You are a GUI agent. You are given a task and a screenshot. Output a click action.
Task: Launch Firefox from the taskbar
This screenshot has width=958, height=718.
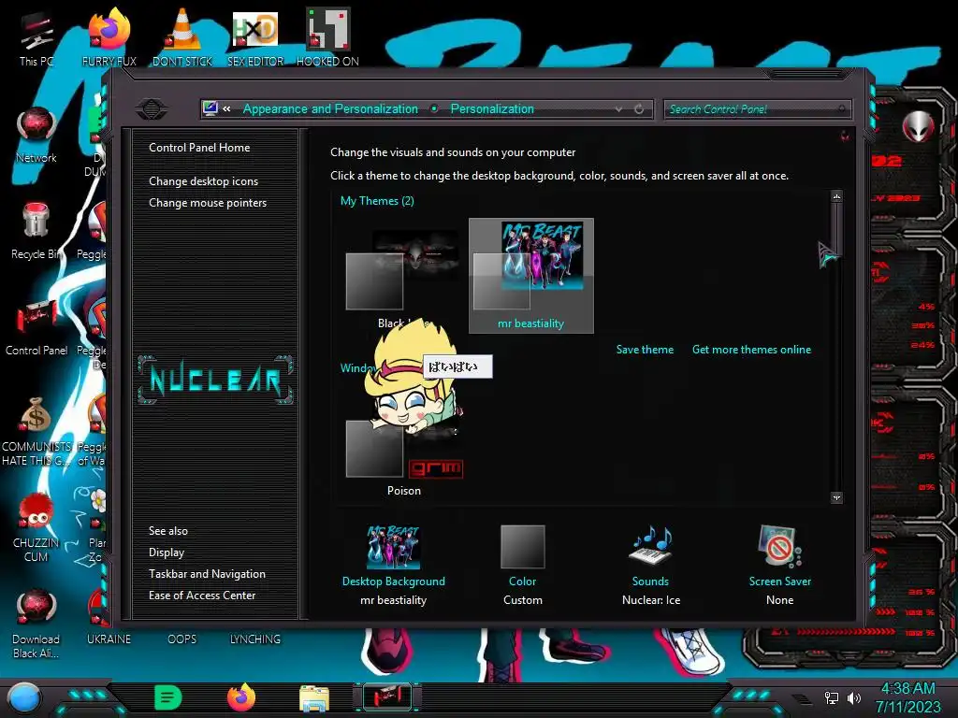pos(241,697)
